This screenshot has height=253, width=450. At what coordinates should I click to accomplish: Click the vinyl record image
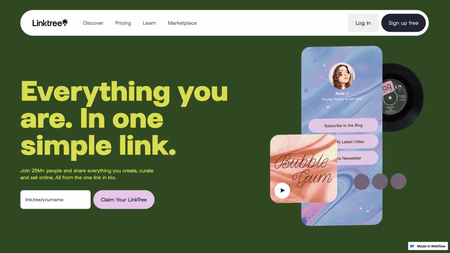403,97
